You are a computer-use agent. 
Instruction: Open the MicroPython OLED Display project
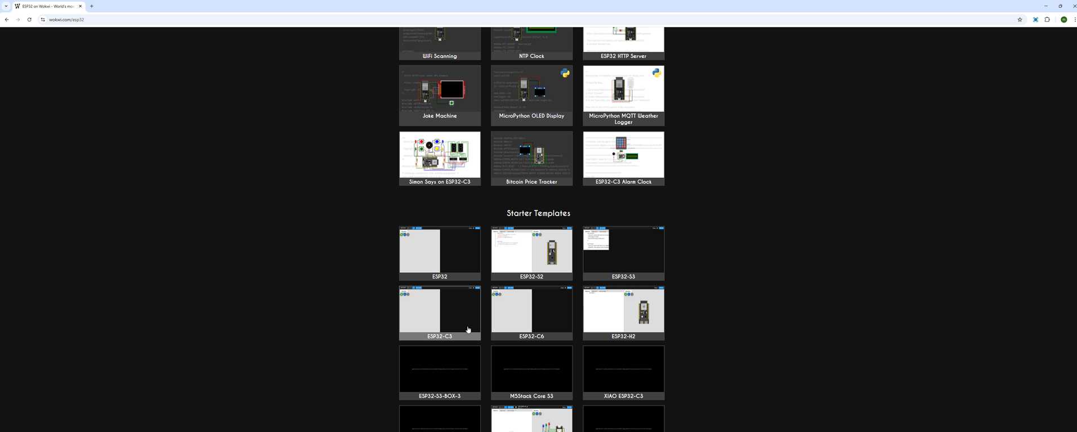pyautogui.click(x=531, y=95)
